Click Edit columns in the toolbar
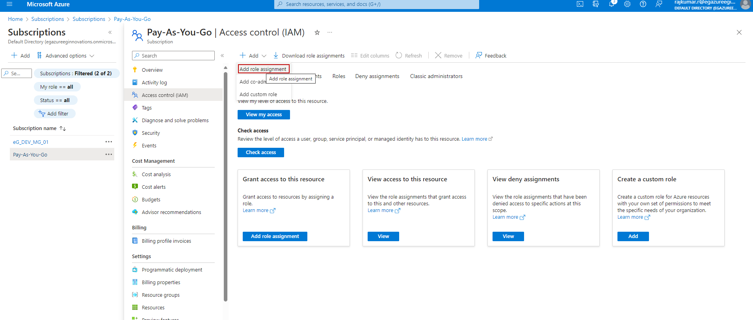The height and width of the screenshot is (320, 753). [x=370, y=56]
